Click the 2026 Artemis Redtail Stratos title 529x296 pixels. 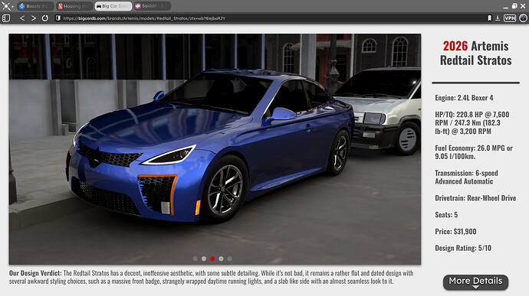[x=475, y=54]
